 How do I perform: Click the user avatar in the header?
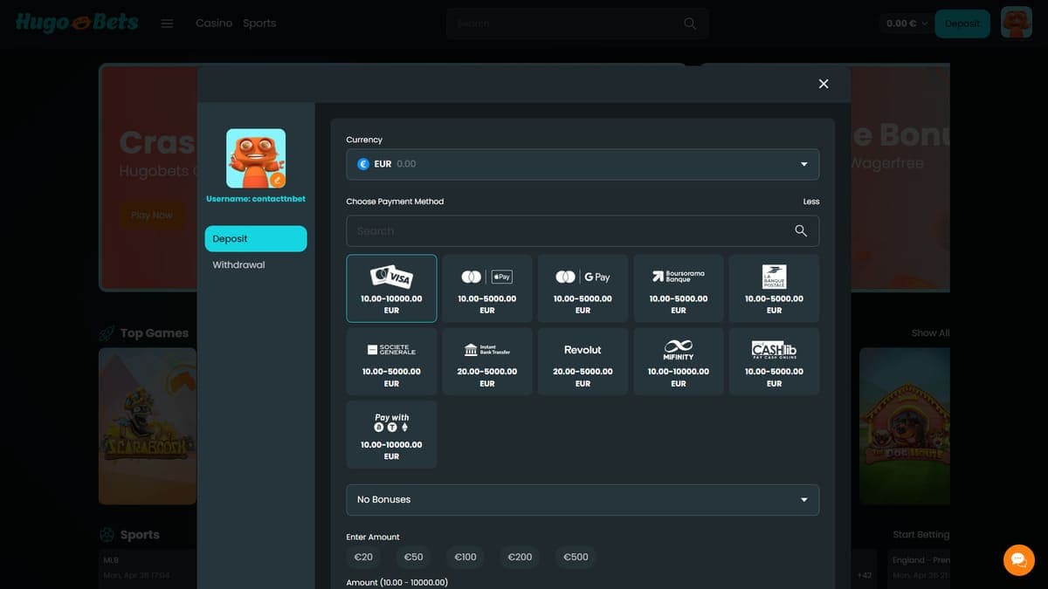click(1017, 23)
